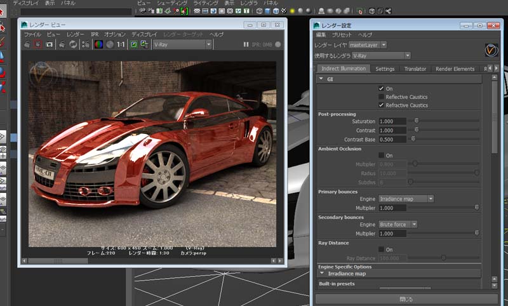Click the select camera icon in viewport toolbar
Screen dimensions: 508x306
[x=142, y=11]
